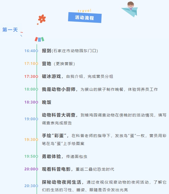This screenshot has height=194, width=169.
Task: Click the 破冰游戏 heading
Action: click(x=51, y=77)
